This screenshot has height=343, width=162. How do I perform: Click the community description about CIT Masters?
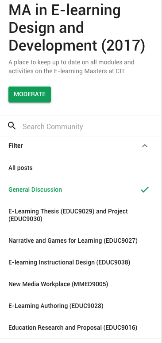[71, 67]
